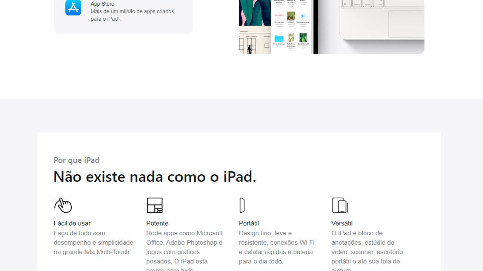Click the thin iPad 'Portátil' icon

[242, 206]
